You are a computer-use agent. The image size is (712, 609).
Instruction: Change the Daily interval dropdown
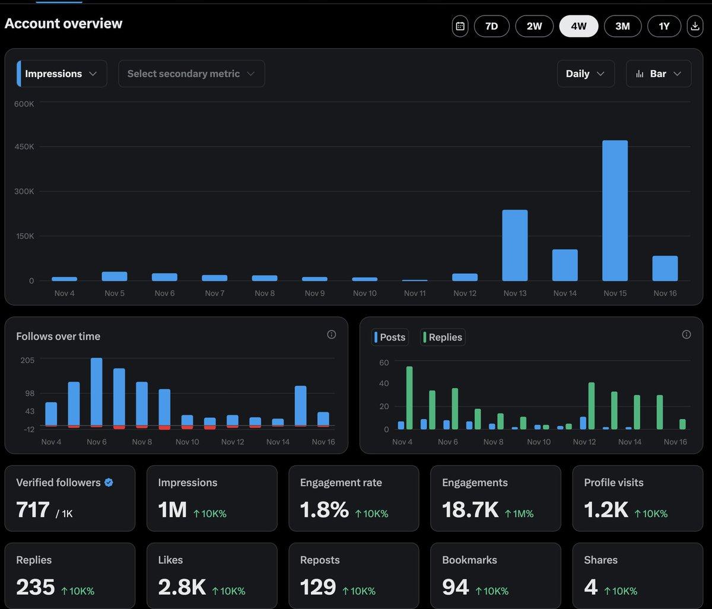tap(586, 74)
